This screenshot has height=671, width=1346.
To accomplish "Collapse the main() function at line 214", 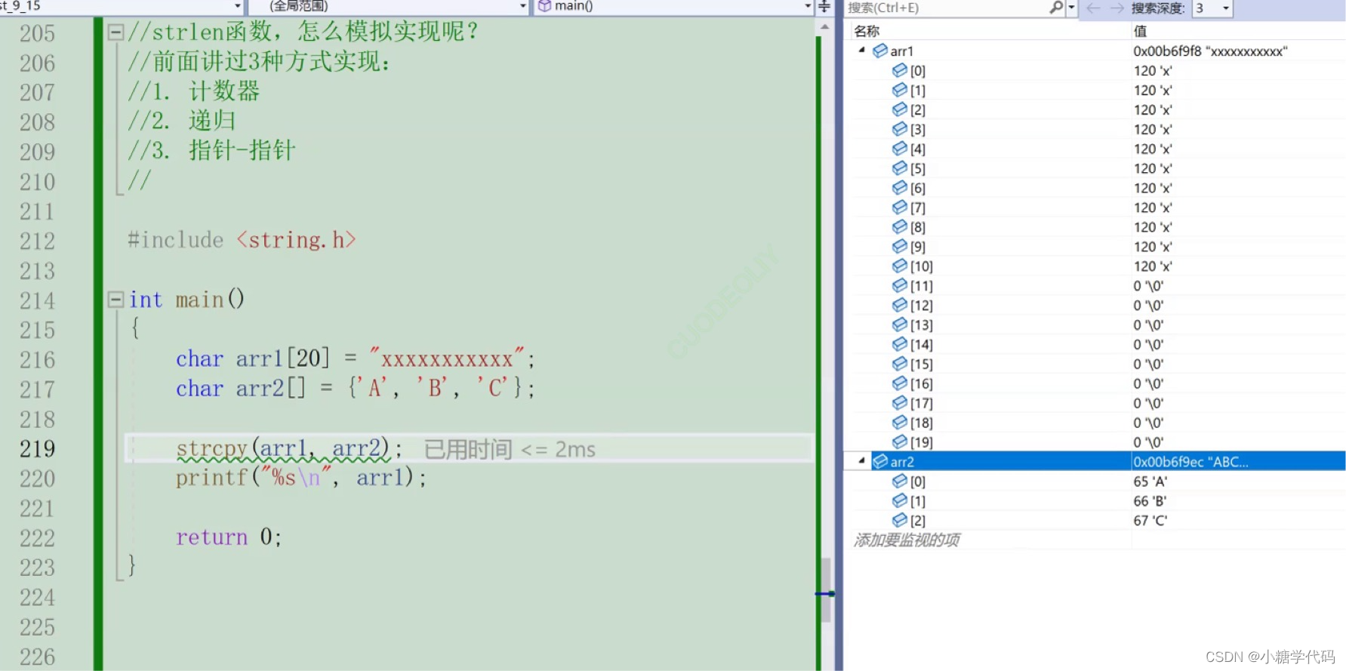I will 116,300.
